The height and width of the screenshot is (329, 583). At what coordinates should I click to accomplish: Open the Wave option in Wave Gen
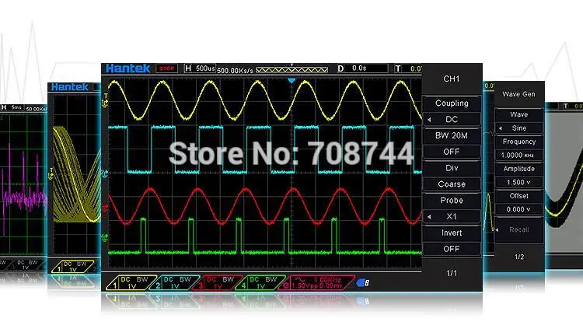[519, 114]
